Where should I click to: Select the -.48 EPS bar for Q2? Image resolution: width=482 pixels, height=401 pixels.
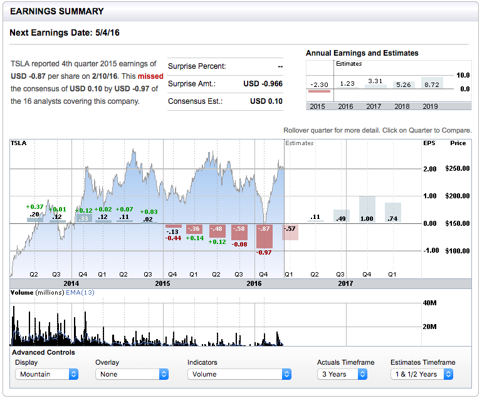pyautogui.click(x=217, y=231)
